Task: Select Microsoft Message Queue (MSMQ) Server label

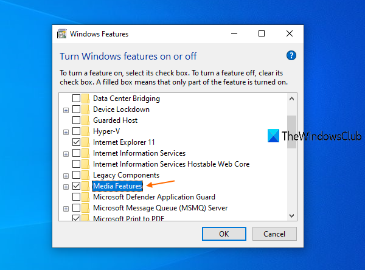Action: tap(161, 208)
